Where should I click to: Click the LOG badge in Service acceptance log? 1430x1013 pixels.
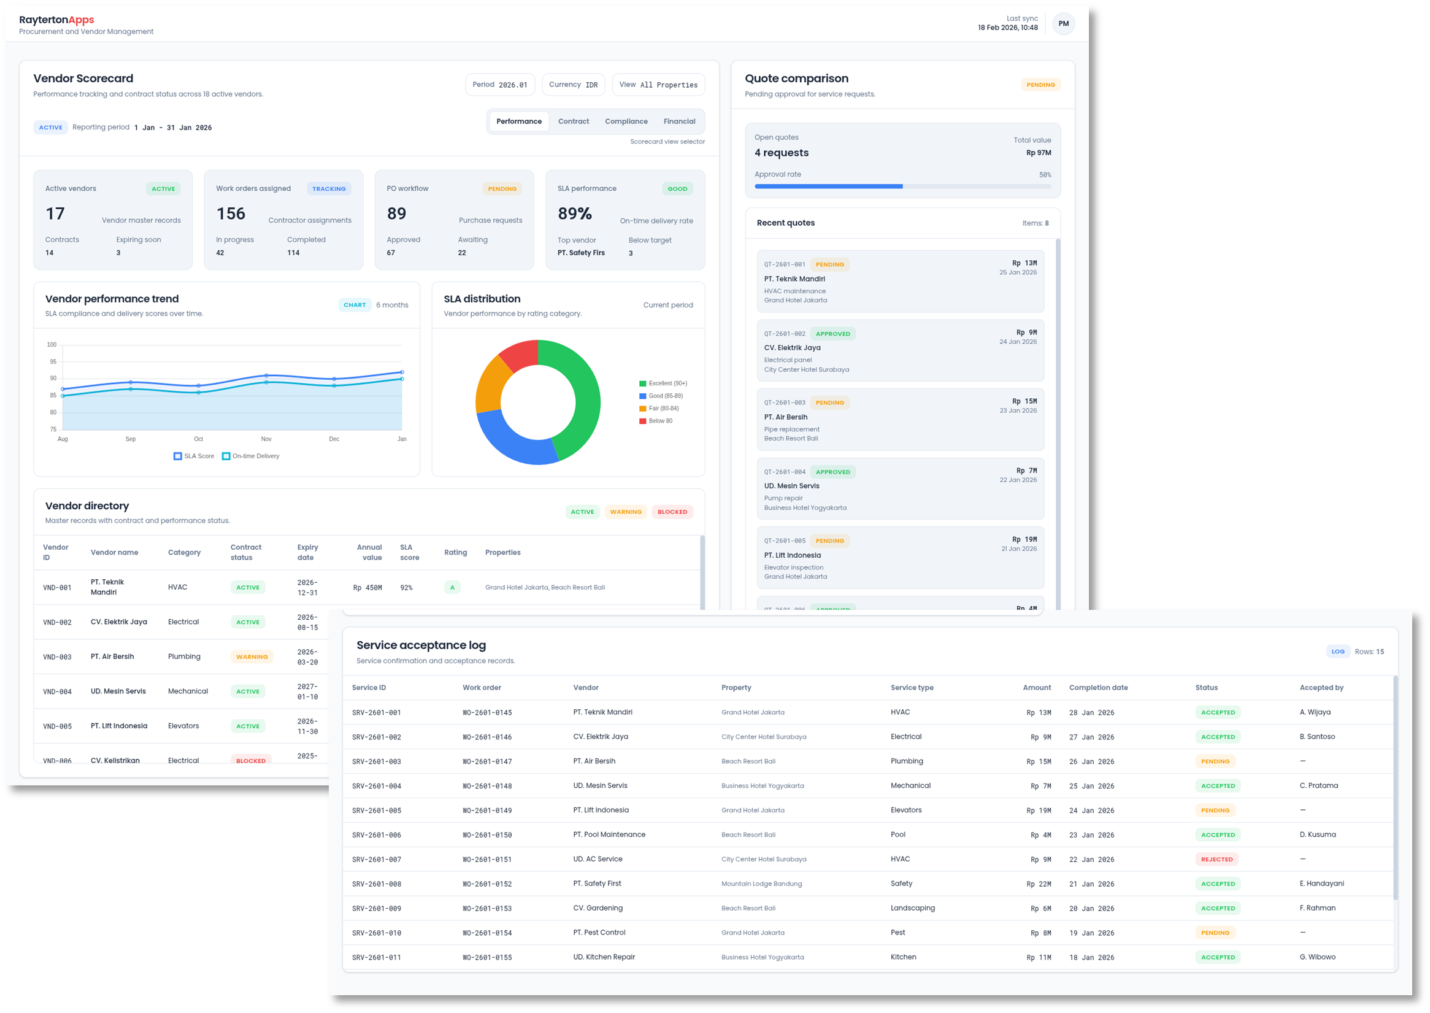pyautogui.click(x=1339, y=650)
